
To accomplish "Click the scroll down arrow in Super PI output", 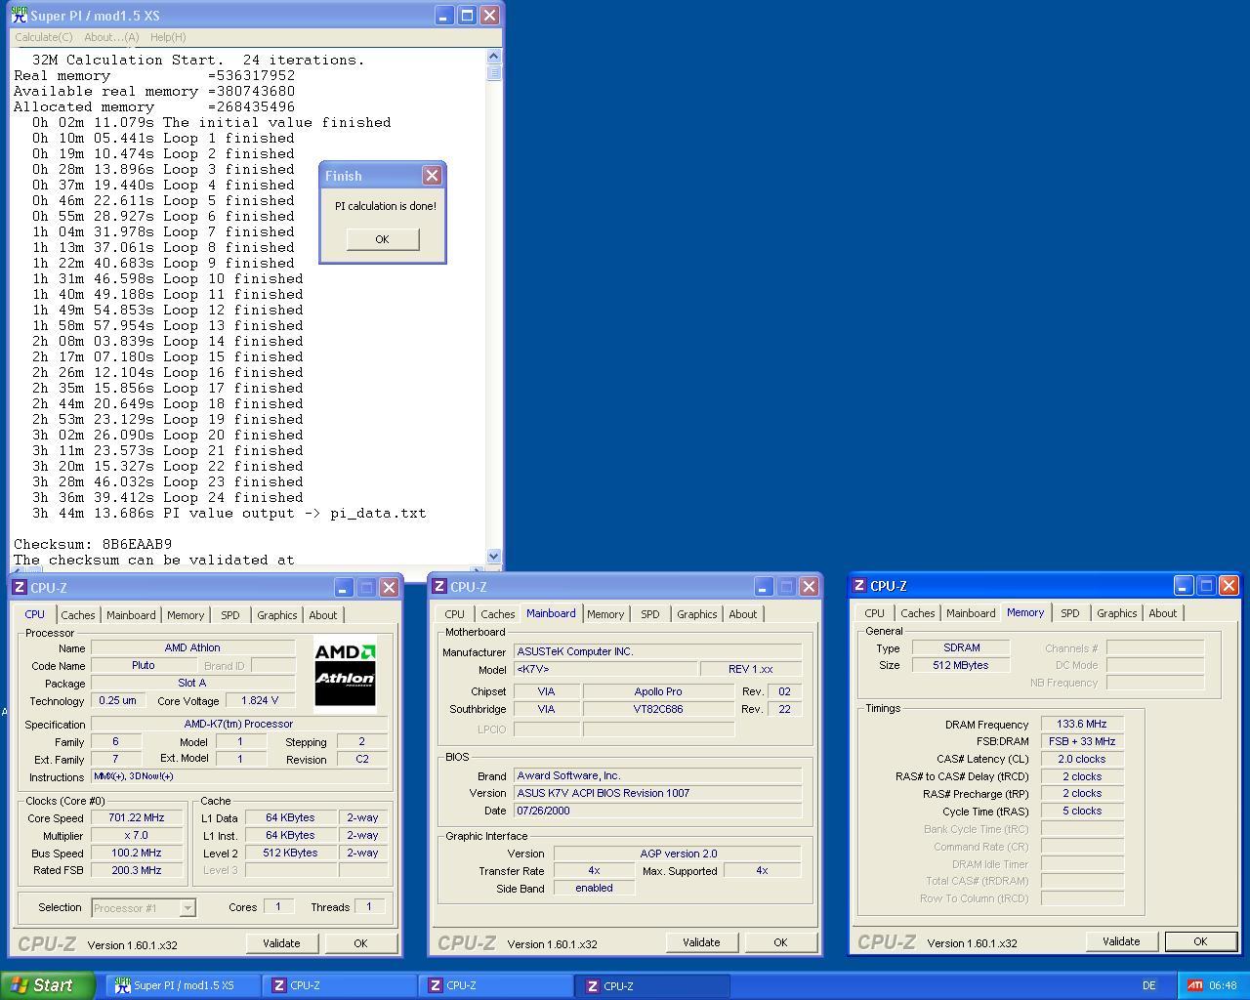I will pyautogui.click(x=493, y=556).
